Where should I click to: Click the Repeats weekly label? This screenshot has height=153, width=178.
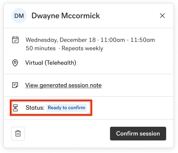83,48
